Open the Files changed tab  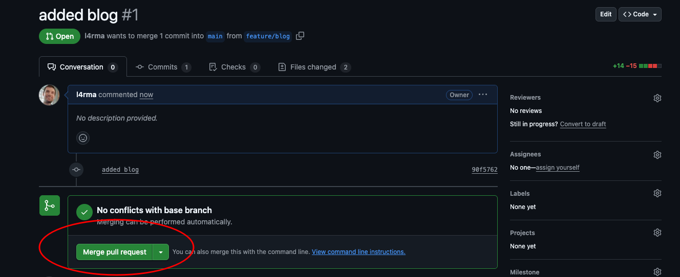pyautogui.click(x=313, y=67)
